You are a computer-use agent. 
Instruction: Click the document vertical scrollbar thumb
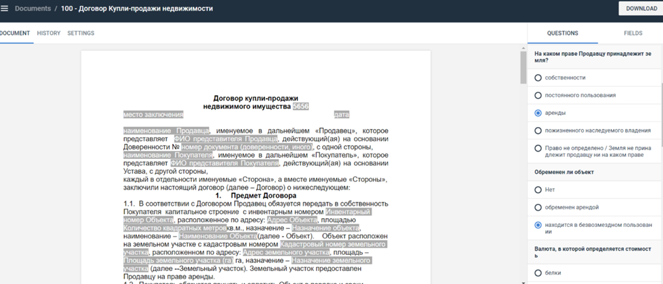pos(523,67)
